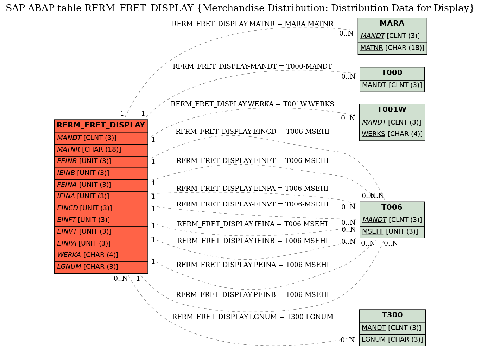Click the 0..N cardinality next to T001W
This screenshot has width=481, height=350.
tap(348, 119)
